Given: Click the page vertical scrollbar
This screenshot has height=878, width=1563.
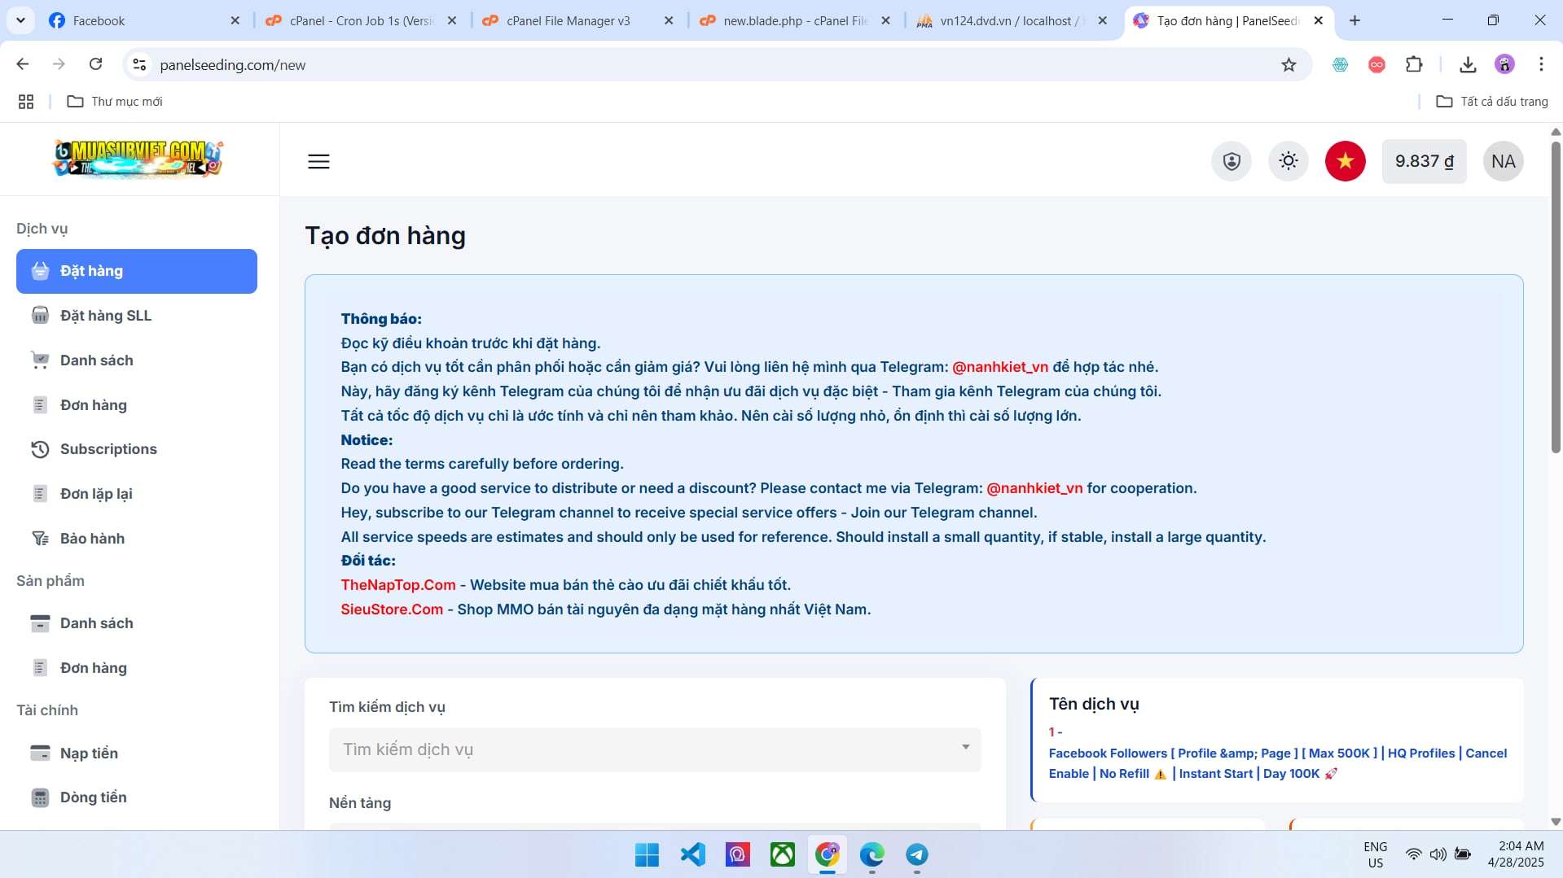Looking at the screenshot, I should tap(1556, 297).
